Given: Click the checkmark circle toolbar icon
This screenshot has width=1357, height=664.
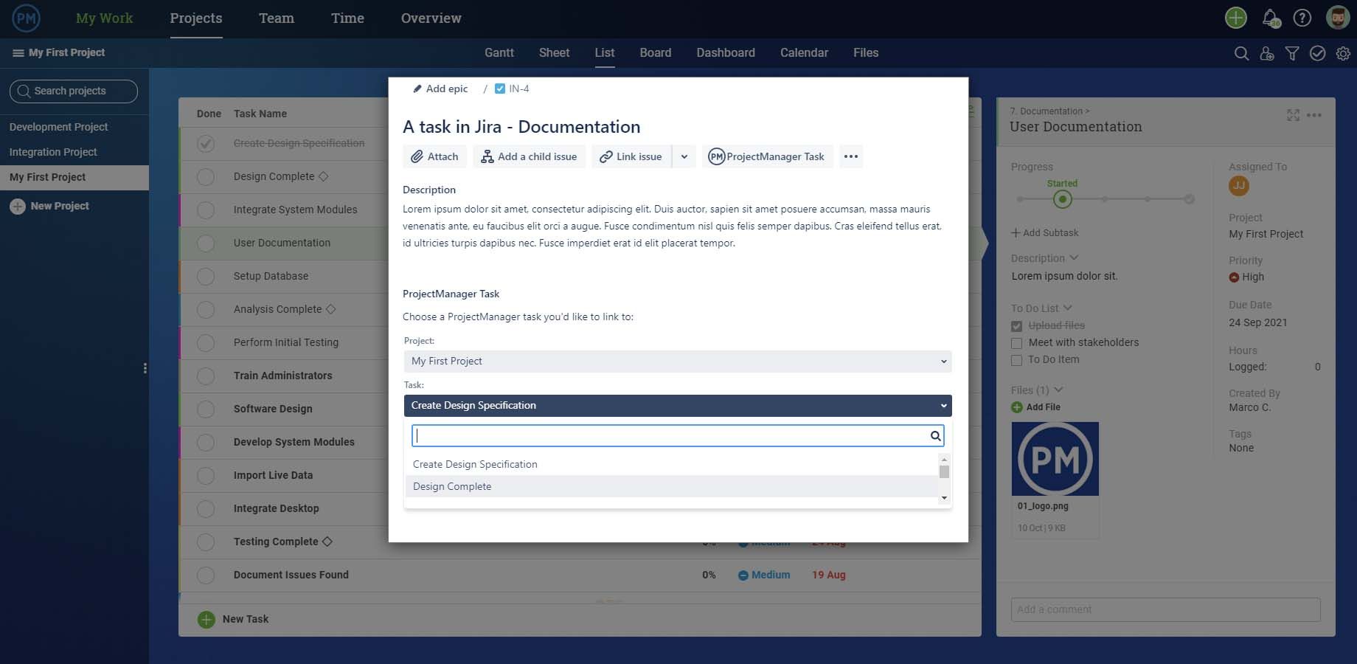Looking at the screenshot, I should coord(1317,53).
